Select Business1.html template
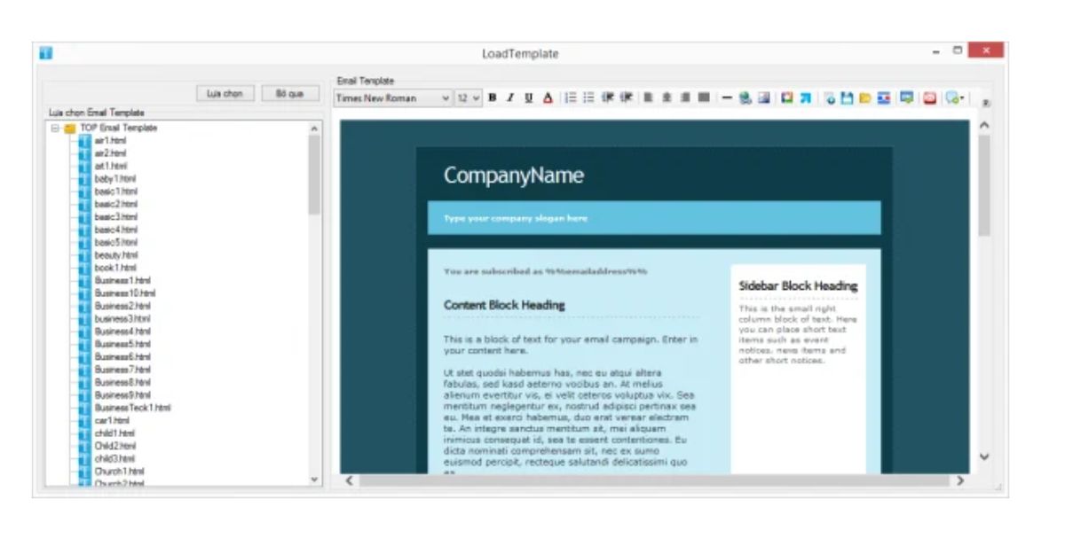Viewport: 1065px width, 554px height. (122, 280)
